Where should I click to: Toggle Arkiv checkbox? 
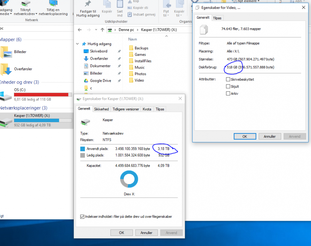(x=228, y=93)
